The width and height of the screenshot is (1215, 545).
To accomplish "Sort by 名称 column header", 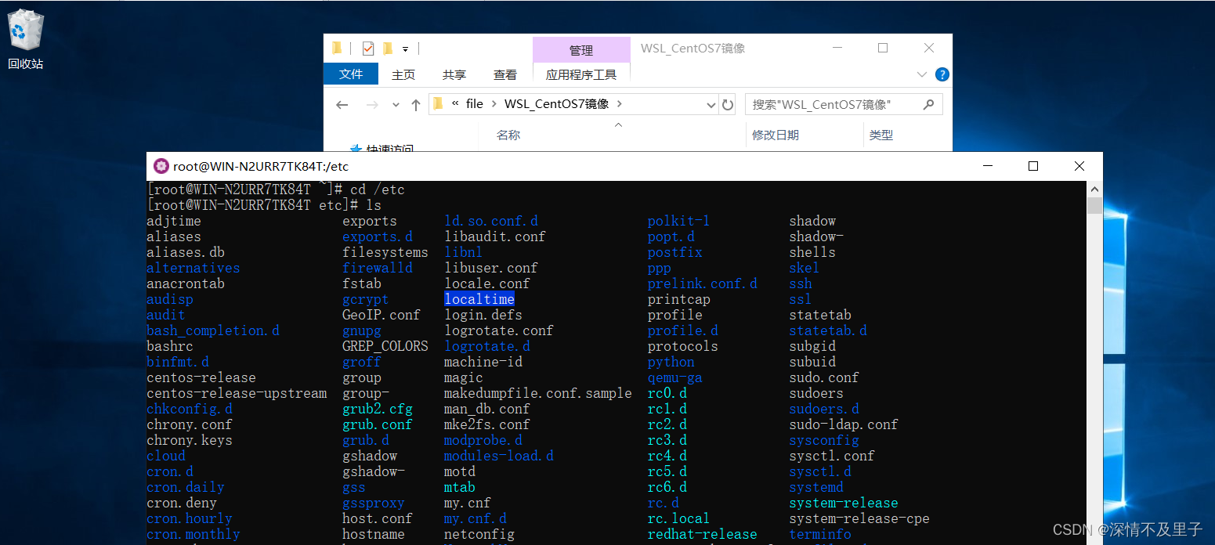I will 508,135.
